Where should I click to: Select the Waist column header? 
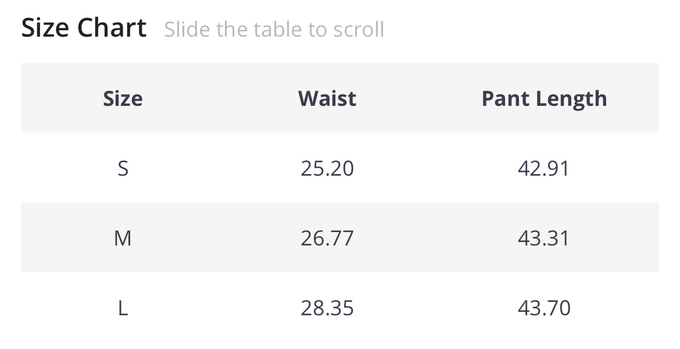coord(327,98)
